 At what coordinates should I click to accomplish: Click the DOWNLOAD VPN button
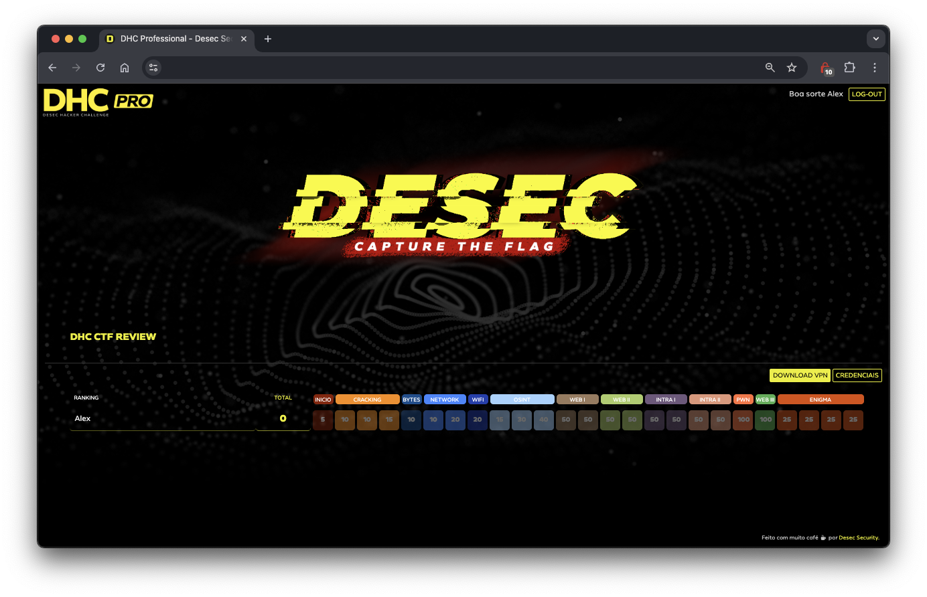800,375
